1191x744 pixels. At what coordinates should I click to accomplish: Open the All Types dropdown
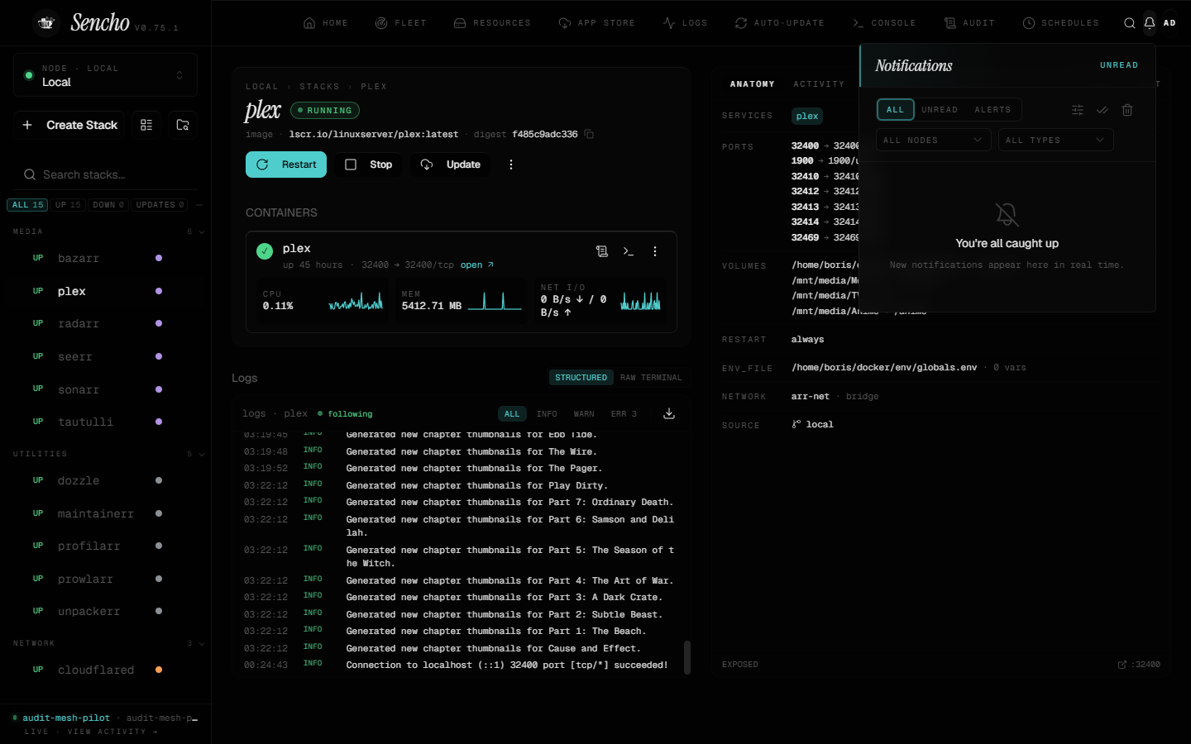coord(1055,141)
